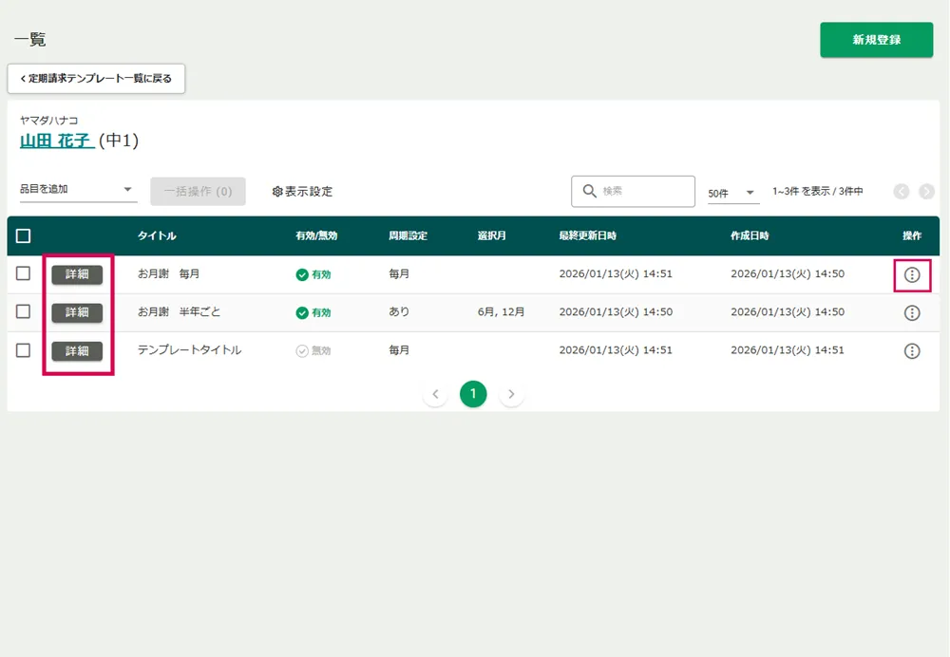Open the 山田 花子 profile link
950x657 pixels.
point(56,141)
